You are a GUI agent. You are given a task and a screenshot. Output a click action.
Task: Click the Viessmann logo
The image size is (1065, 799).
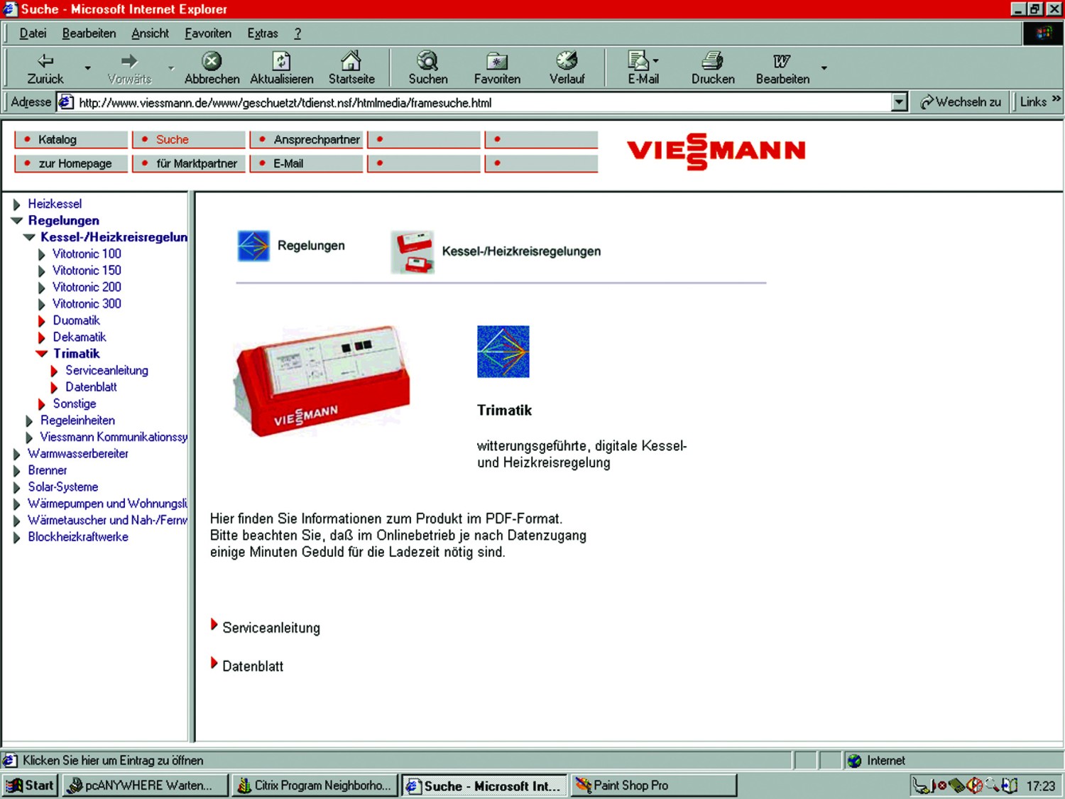tap(716, 151)
